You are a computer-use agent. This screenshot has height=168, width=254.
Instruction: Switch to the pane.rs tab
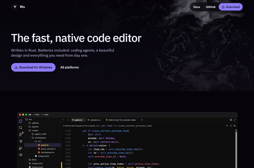click(78, 120)
